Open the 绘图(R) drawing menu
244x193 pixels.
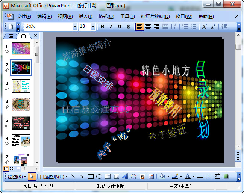[17, 177]
